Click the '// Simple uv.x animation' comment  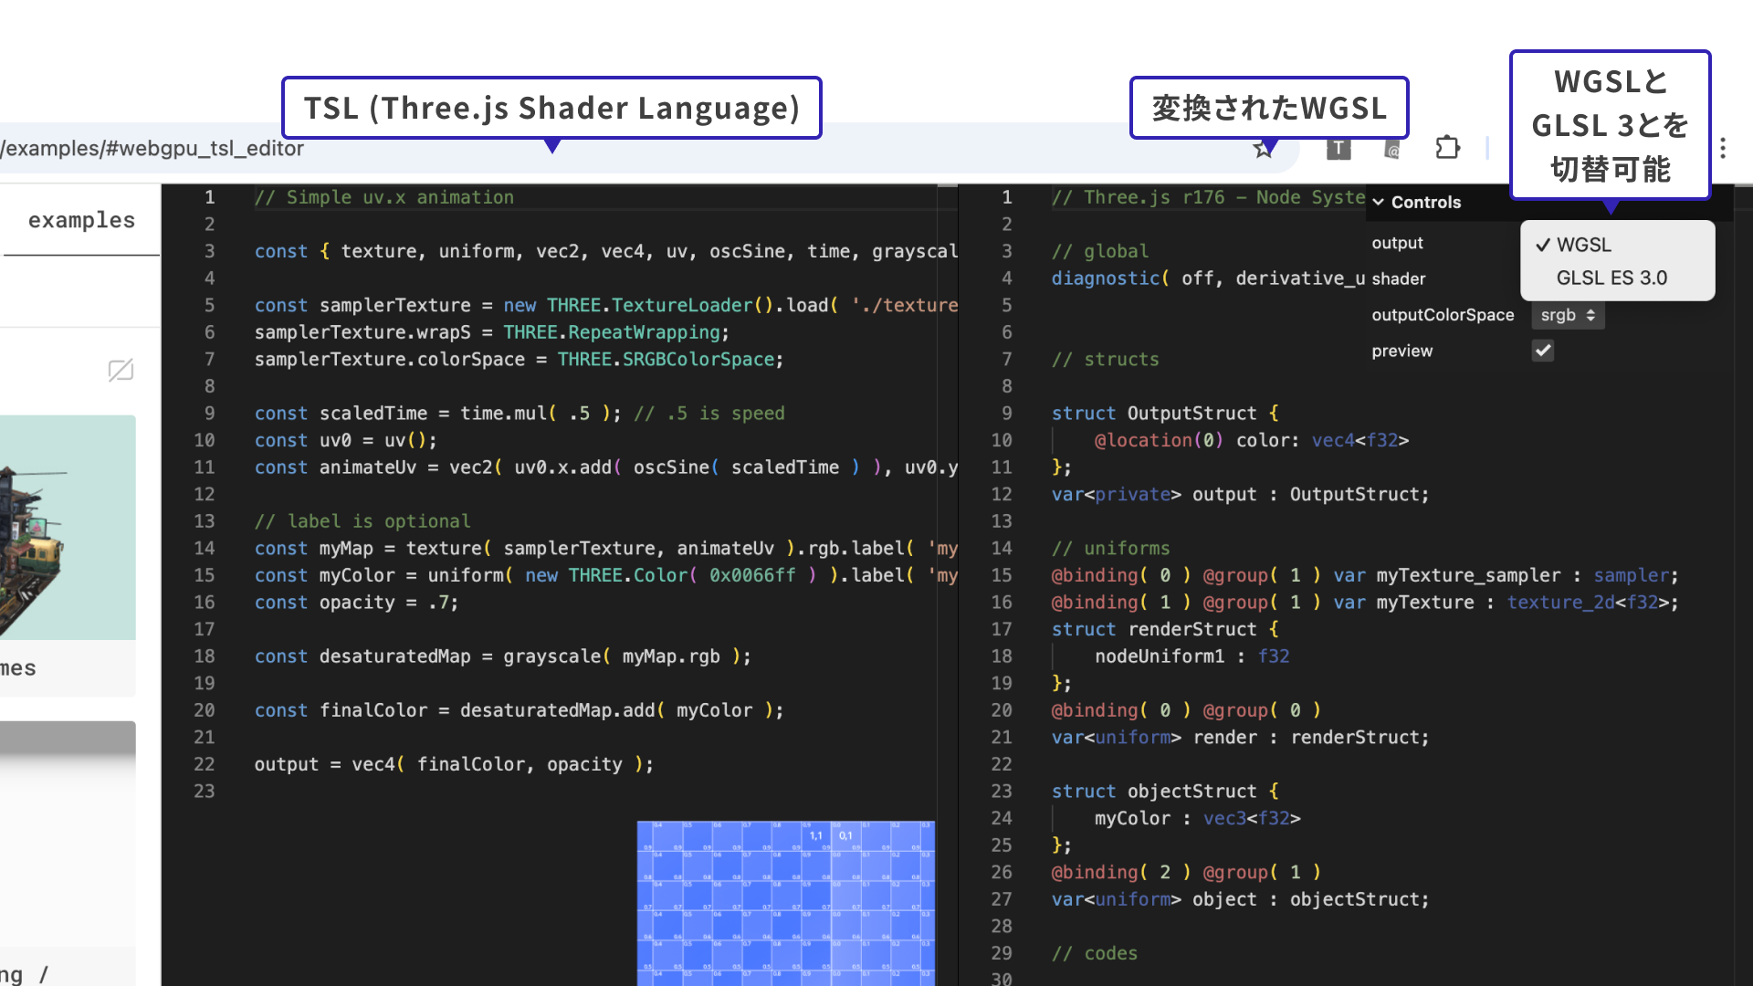pos(383,197)
